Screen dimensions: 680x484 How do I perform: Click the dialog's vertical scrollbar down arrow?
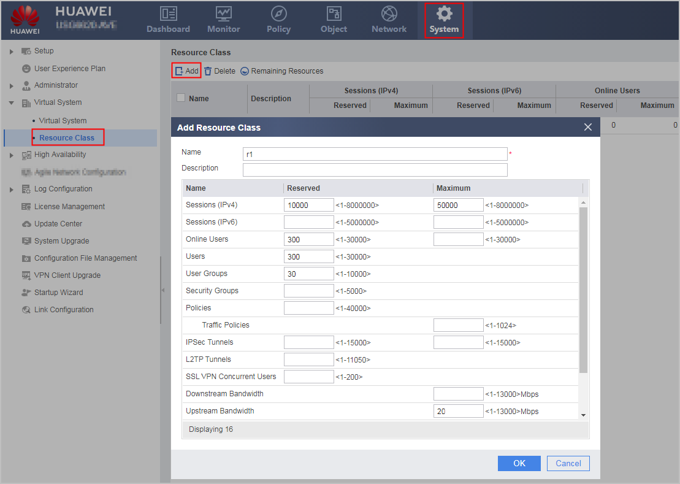(583, 415)
